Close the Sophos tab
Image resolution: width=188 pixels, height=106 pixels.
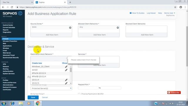(x=65, y=2)
